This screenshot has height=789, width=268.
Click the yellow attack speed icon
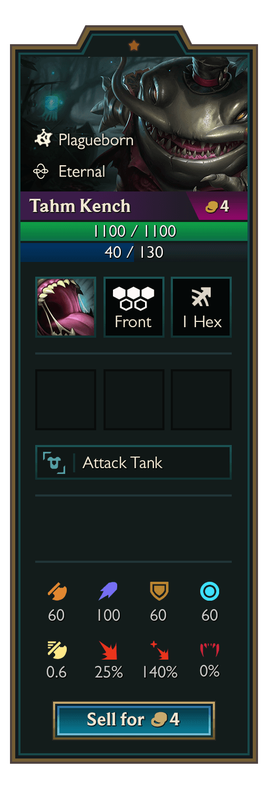57,650
